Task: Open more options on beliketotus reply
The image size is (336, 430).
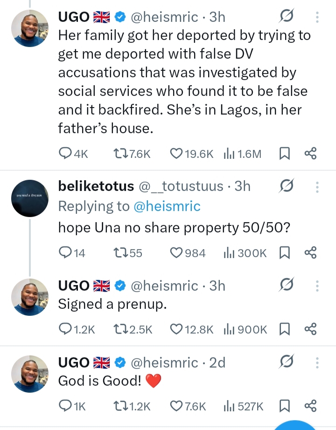Action: (x=317, y=187)
